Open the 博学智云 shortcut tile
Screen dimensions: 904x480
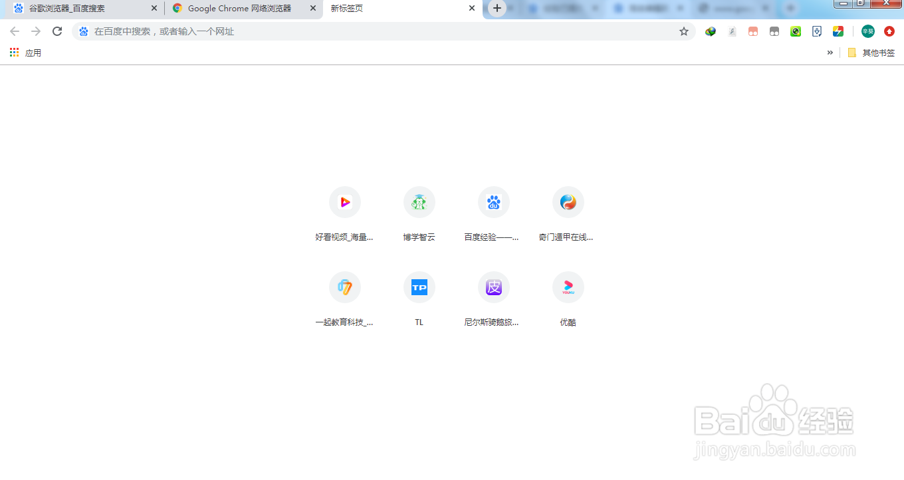[x=419, y=202]
